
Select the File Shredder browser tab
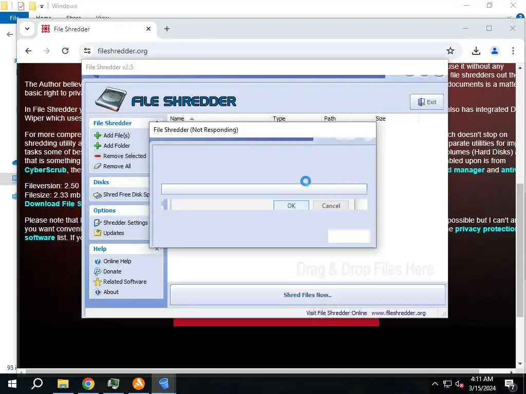coord(96,29)
